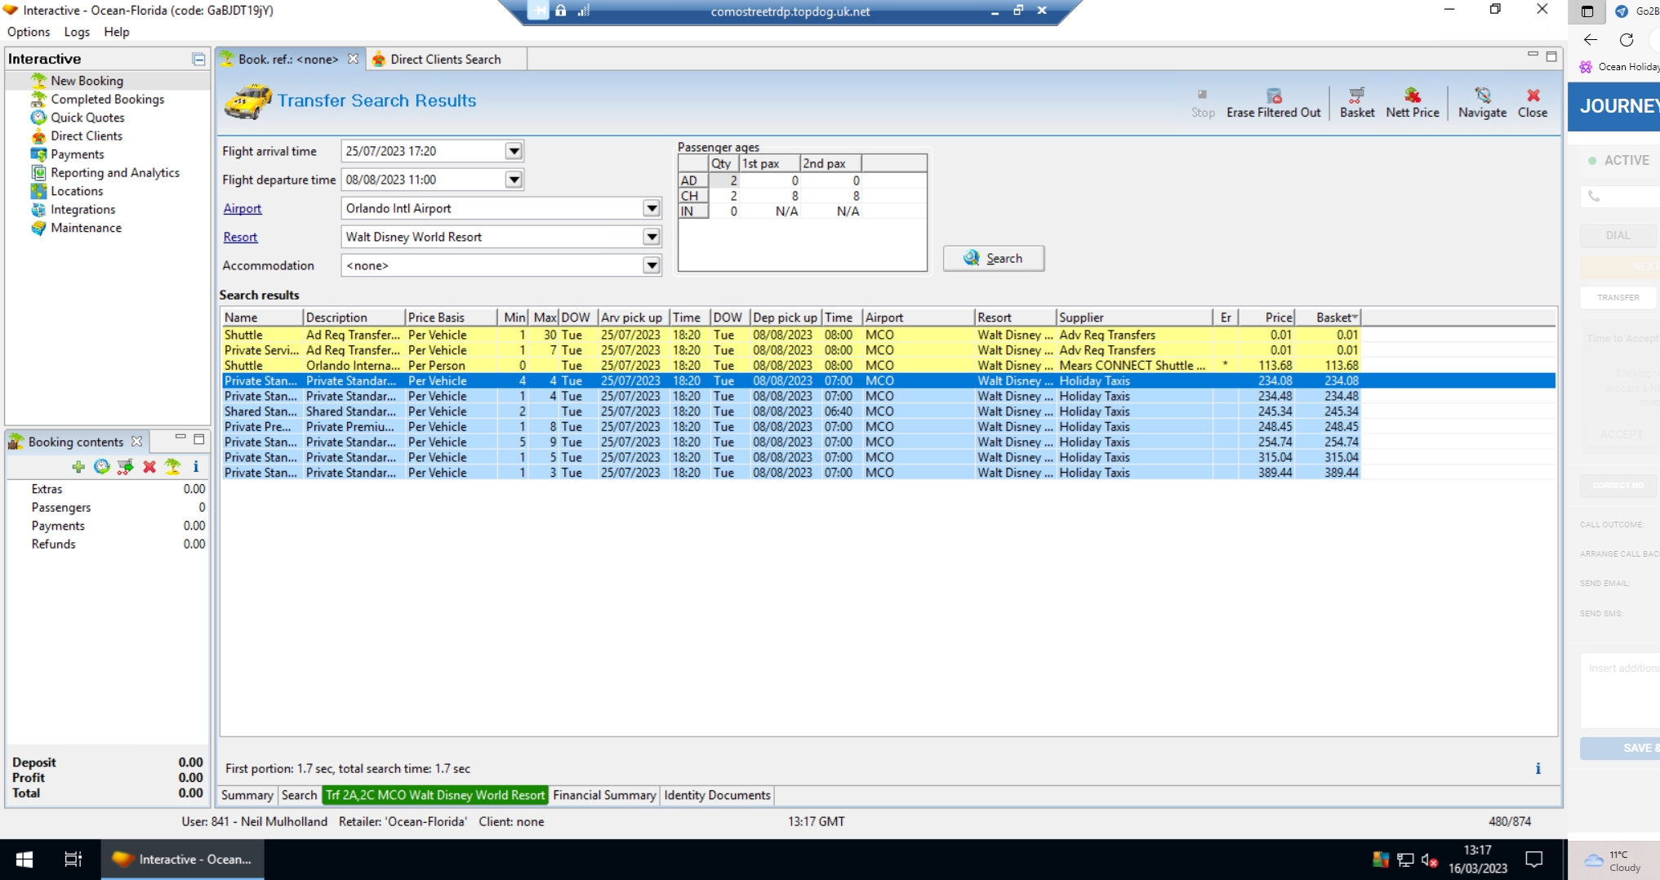Switch to the Direct Clients Search tab
1660x880 pixels.
pos(445,59)
